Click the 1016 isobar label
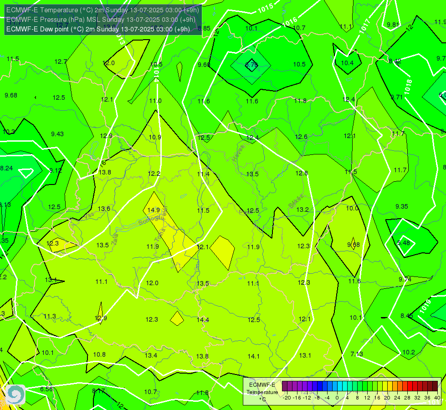This screenshot has width=446, height=410. pyautogui.click(x=290, y=22)
